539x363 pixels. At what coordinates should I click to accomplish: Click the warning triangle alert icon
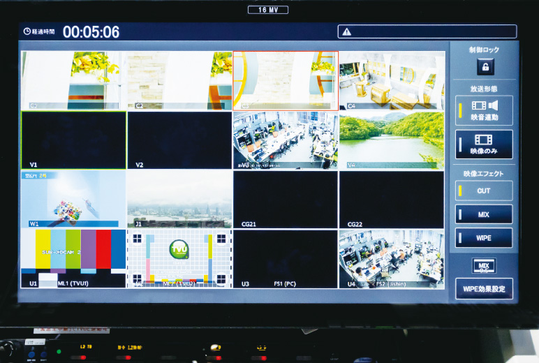(347, 31)
